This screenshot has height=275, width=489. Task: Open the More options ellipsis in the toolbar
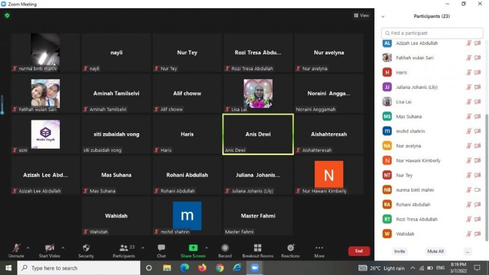[319, 251]
